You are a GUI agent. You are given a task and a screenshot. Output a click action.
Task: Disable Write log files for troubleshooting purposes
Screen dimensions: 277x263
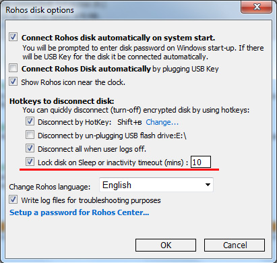click(x=13, y=200)
